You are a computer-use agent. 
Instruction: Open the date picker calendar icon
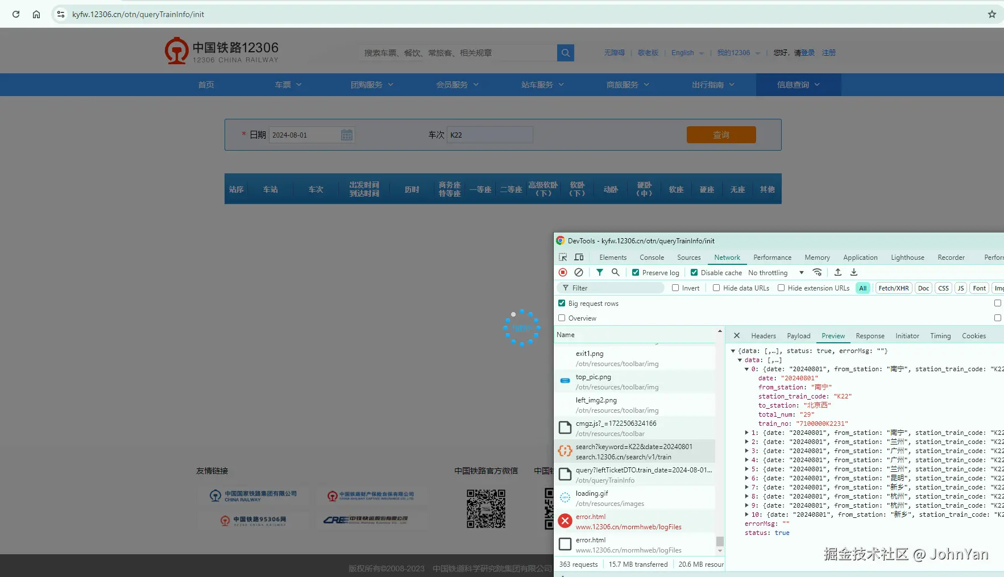[347, 135]
